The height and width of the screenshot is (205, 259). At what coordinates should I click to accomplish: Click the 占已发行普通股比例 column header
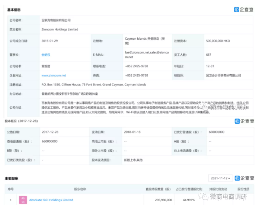[189, 189]
